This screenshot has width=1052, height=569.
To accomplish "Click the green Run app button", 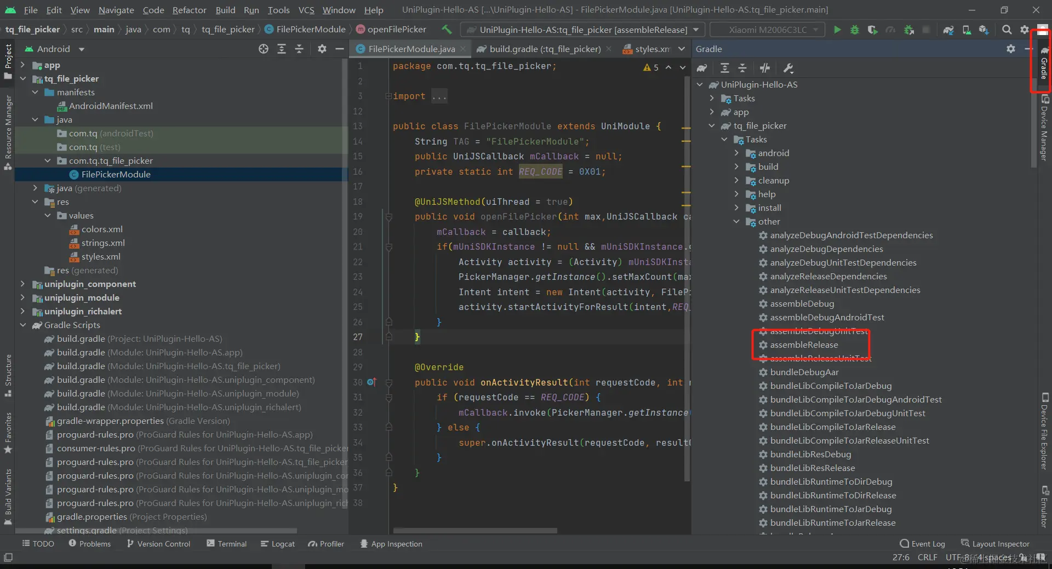I will click(837, 30).
